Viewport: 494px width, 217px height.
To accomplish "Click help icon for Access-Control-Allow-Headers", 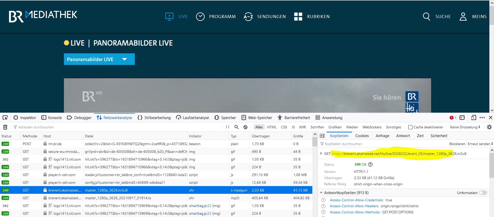I will pos(324,206).
